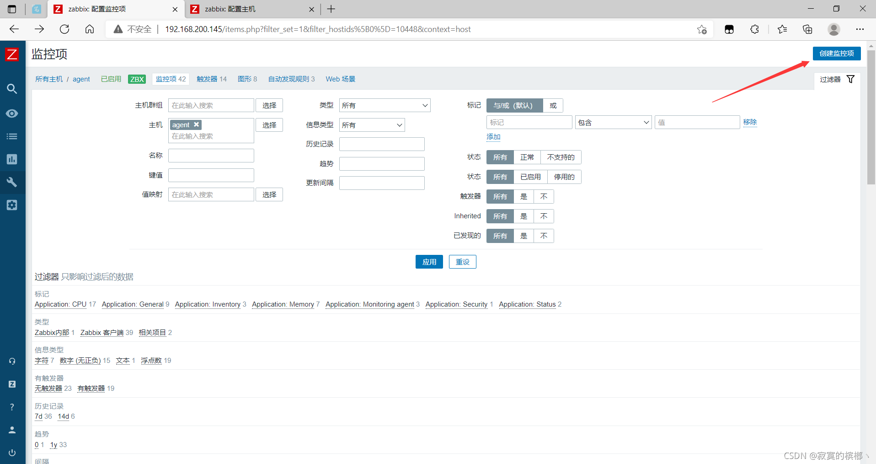This screenshot has height=464, width=876.
Task: Open the 触发器 14 tab
Action: pyautogui.click(x=212, y=79)
